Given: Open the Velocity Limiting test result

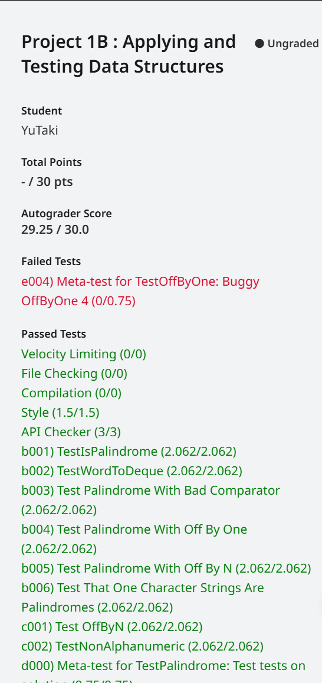Looking at the screenshot, I should 84,354.
